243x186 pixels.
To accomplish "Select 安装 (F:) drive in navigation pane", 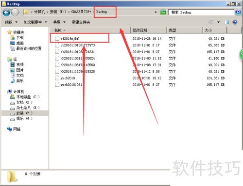I will coord(24,113).
